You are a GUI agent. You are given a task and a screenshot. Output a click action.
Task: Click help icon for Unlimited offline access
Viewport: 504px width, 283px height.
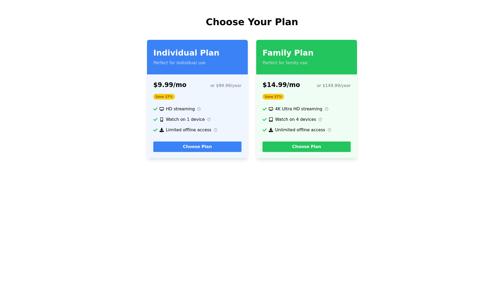[329, 130]
